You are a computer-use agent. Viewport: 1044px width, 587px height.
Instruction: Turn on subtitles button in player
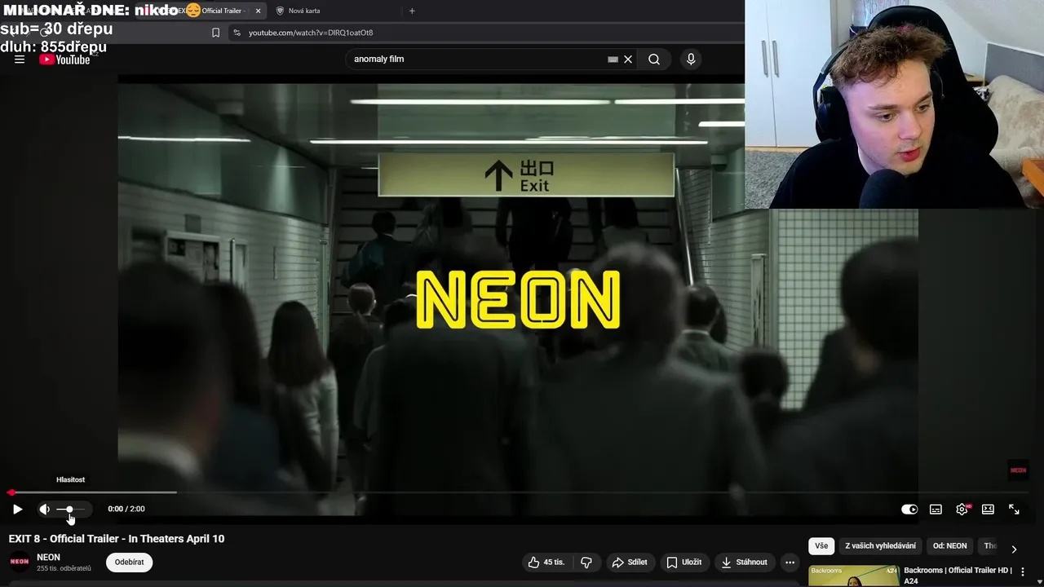tap(936, 509)
